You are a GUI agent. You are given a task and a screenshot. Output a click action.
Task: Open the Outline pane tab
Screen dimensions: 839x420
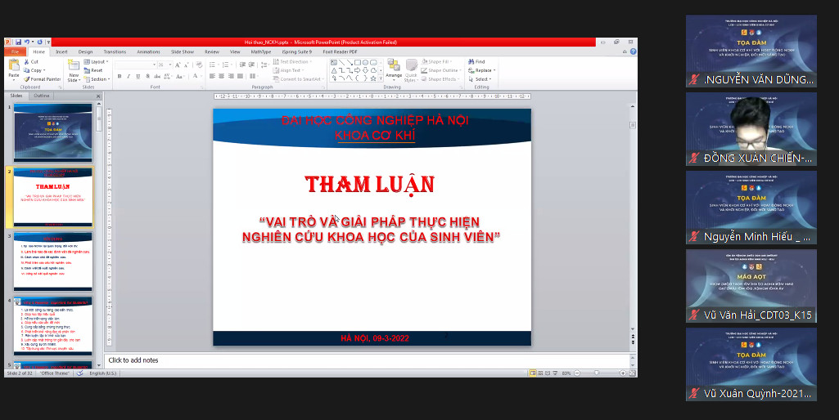[x=42, y=96]
